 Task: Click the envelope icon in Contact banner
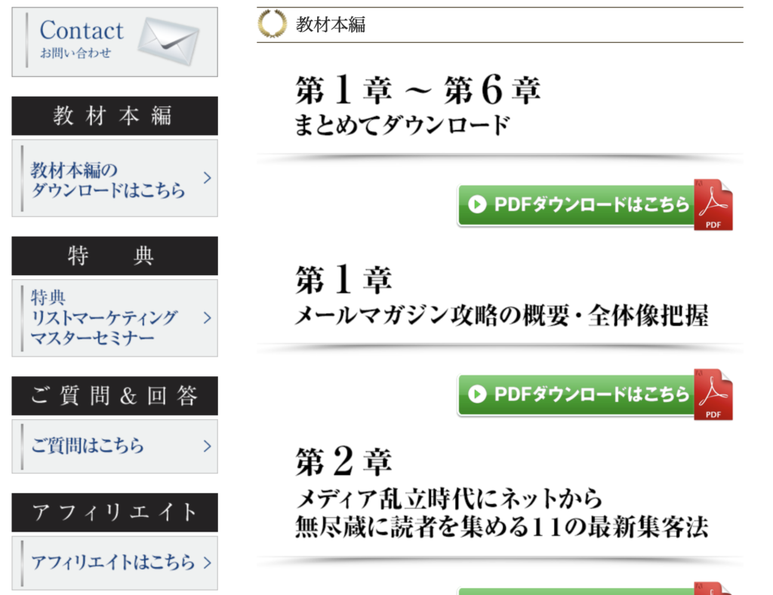[168, 41]
